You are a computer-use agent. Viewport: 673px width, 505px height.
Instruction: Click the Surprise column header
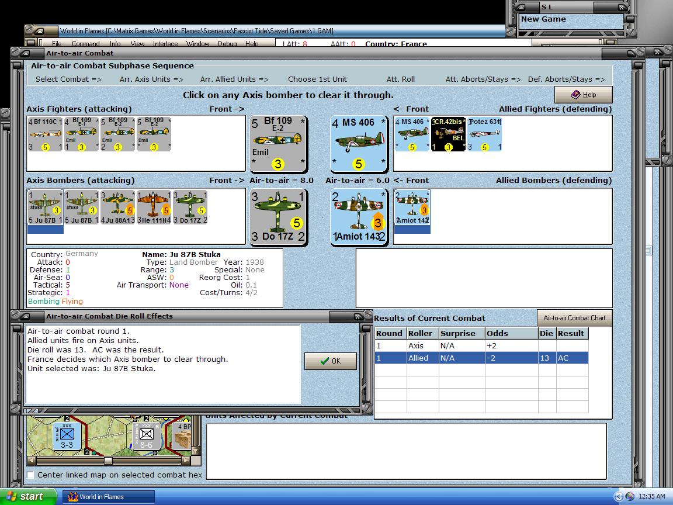pos(462,333)
